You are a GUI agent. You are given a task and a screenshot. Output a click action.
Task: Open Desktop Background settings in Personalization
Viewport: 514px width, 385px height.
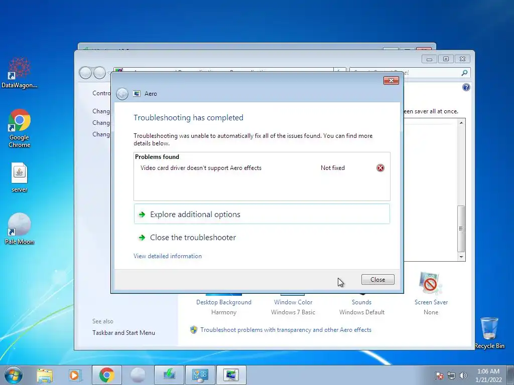[x=223, y=302]
